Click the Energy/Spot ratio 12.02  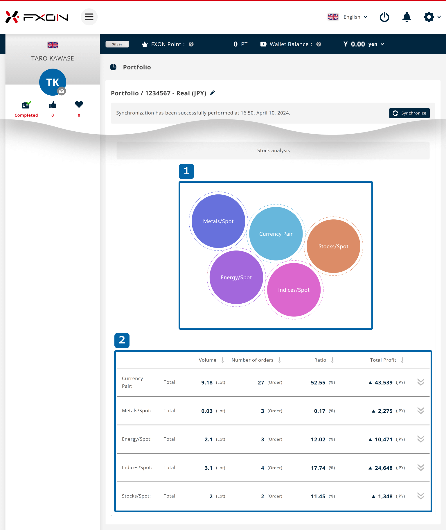(318, 439)
